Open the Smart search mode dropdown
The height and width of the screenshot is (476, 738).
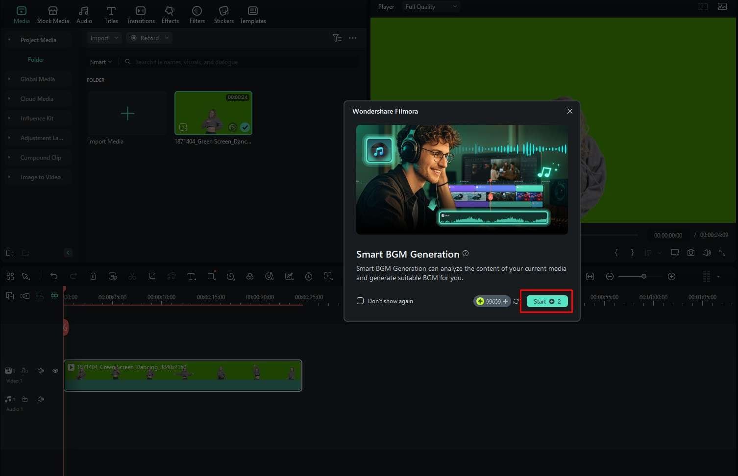click(101, 62)
